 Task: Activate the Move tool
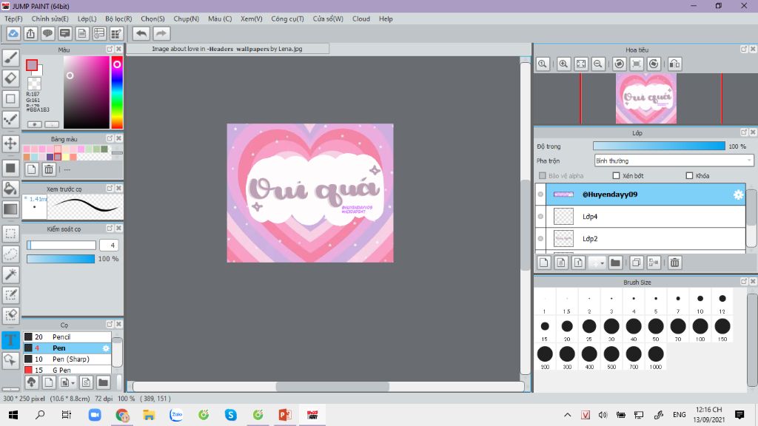coord(10,143)
